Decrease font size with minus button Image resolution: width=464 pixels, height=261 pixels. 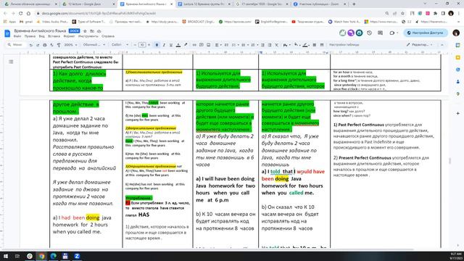point(136,45)
